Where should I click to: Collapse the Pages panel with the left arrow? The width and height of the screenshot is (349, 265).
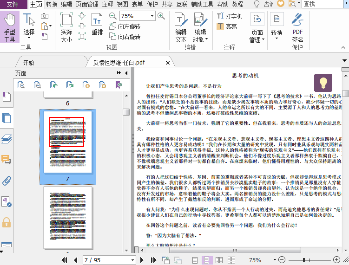[126, 73]
